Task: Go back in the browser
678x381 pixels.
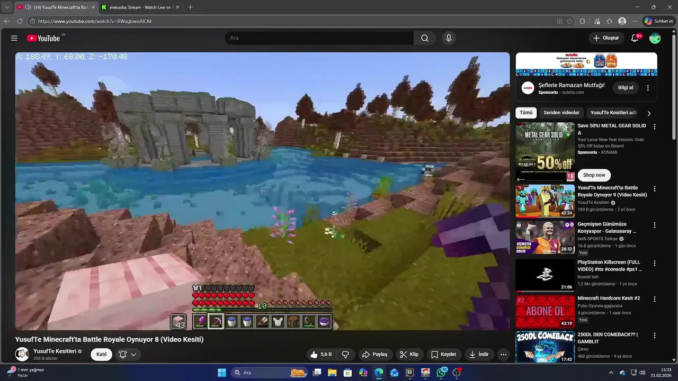Action: click(7, 21)
